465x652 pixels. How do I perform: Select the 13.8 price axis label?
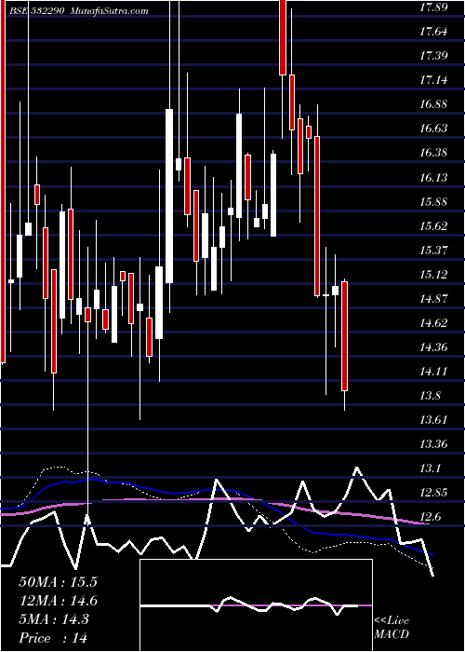430,396
